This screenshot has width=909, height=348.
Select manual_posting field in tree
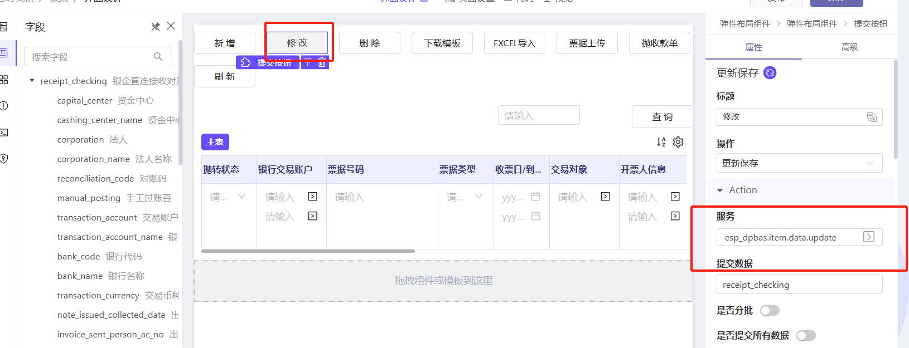tap(114, 198)
